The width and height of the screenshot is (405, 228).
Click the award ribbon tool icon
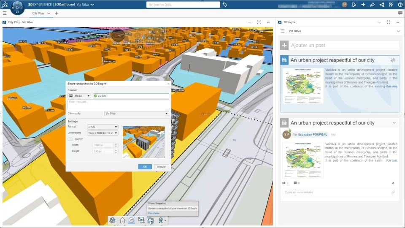[160, 220]
